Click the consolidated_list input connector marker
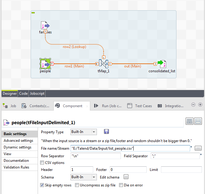Screen dimensions: 205x194 click(x=155, y=64)
